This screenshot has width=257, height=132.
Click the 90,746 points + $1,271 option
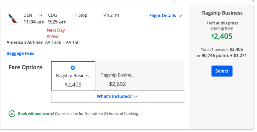point(224,56)
